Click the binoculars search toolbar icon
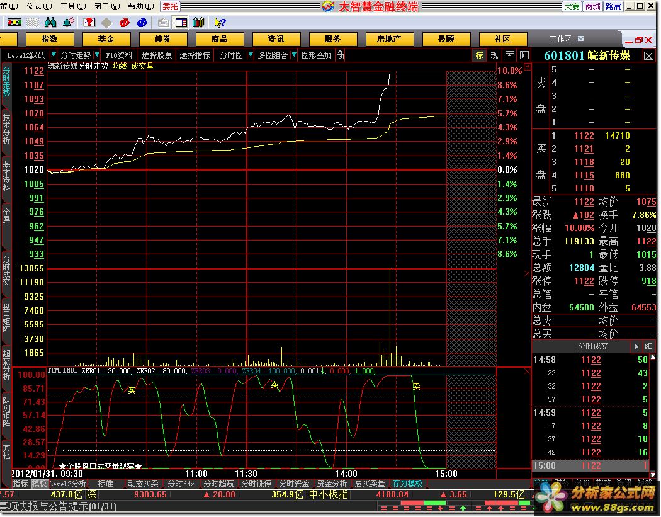The width and height of the screenshot is (661, 517). click(x=50, y=22)
